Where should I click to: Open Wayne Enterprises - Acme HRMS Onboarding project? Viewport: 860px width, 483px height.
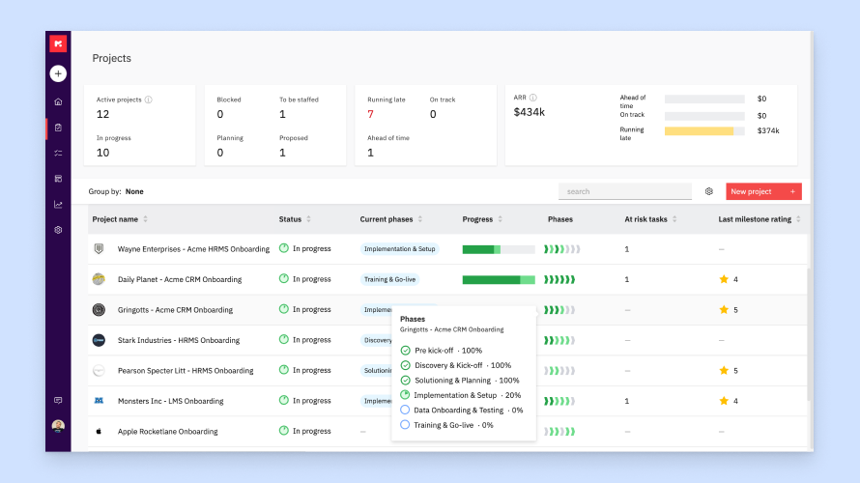pos(193,249)
